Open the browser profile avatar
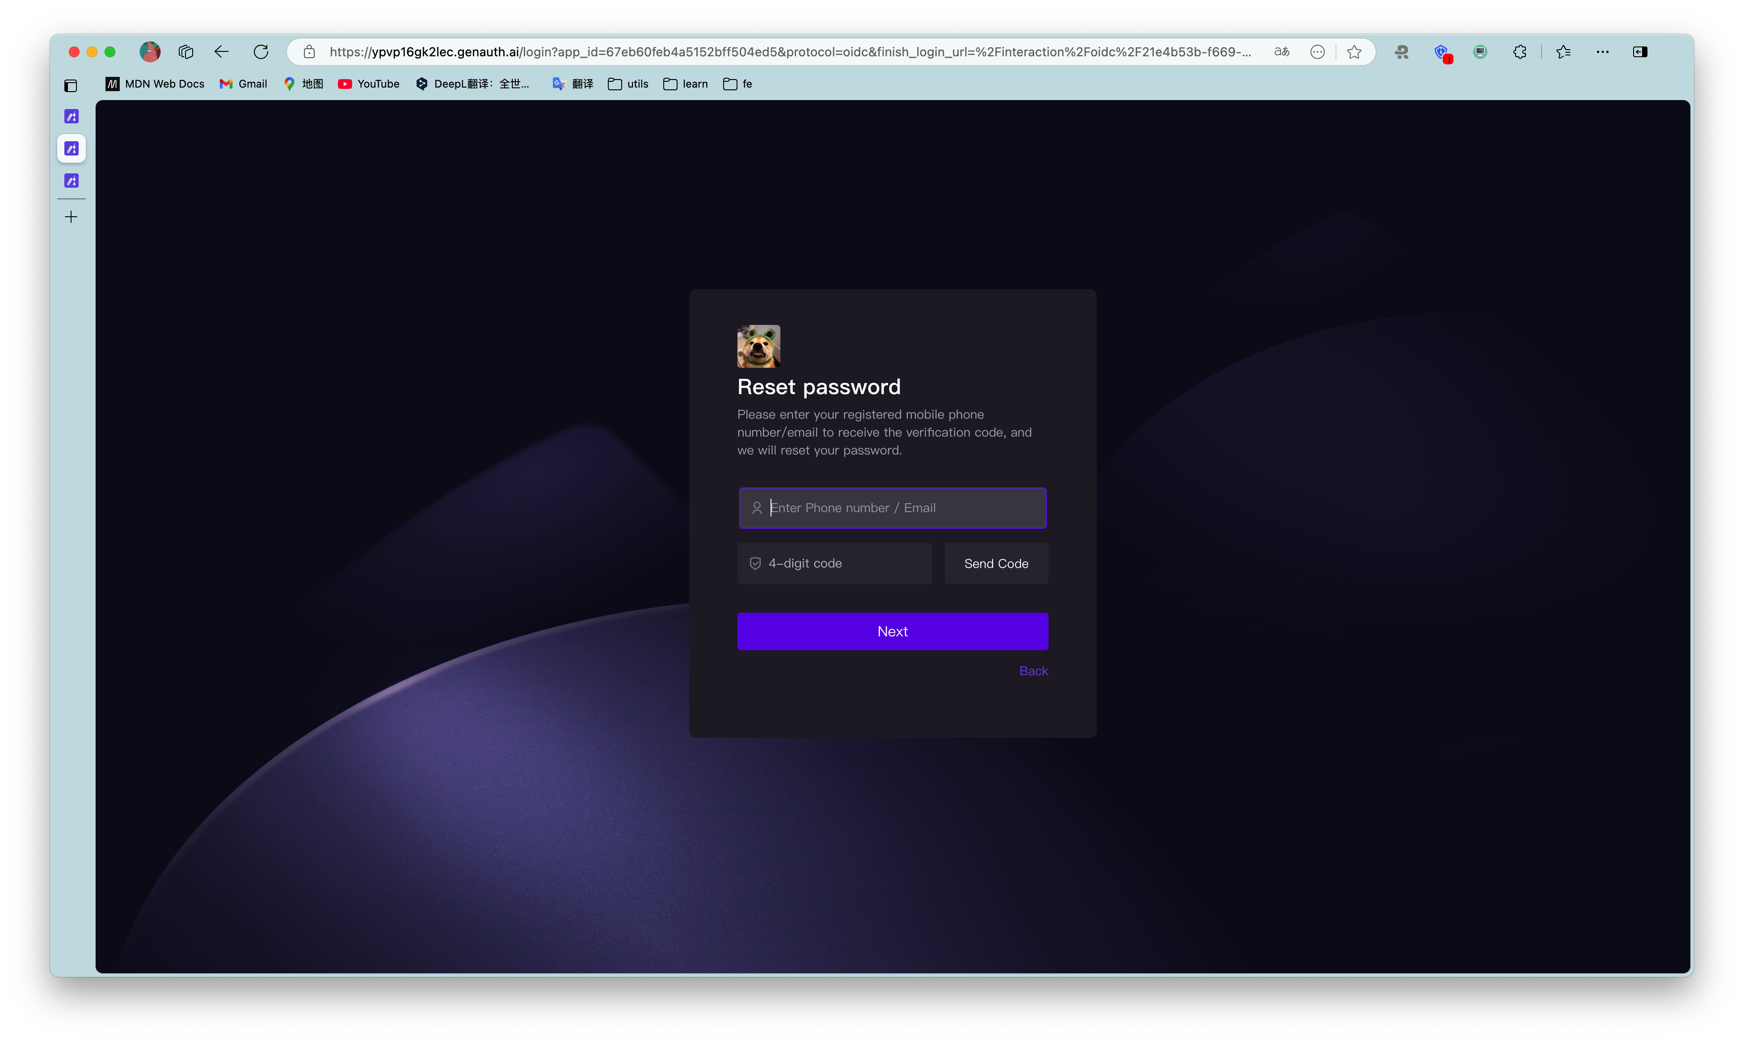Viewport: 1744px width, 1043px height. pyautogui.click(x=150, y=51)
